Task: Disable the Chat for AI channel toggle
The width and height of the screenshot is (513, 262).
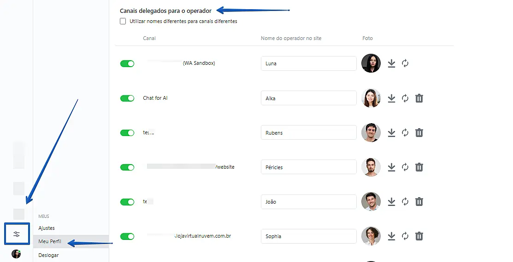Action: point(127,98)
